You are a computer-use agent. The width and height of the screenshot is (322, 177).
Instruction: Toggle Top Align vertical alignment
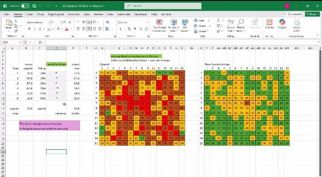point(78,22)
